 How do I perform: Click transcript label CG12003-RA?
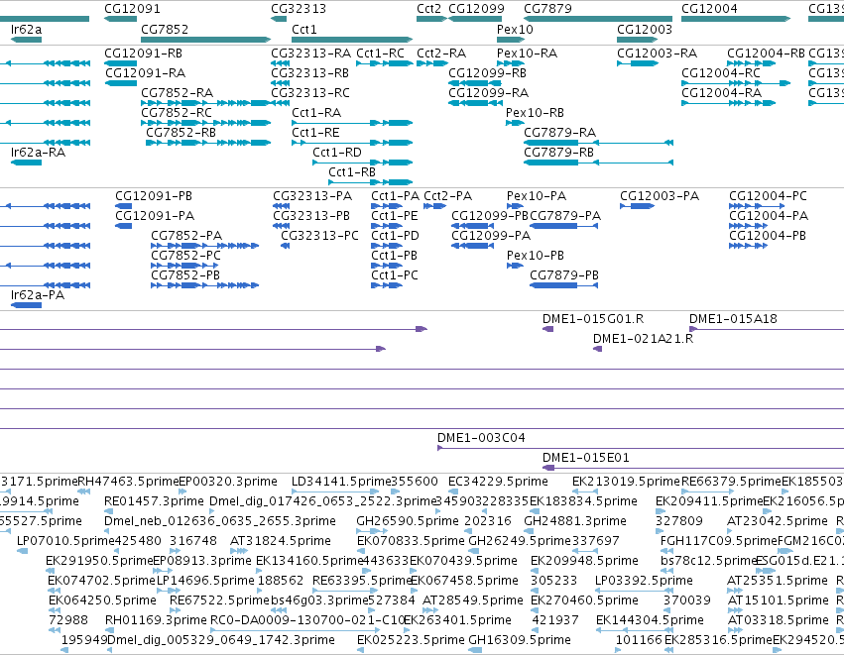tap(657, 54)
